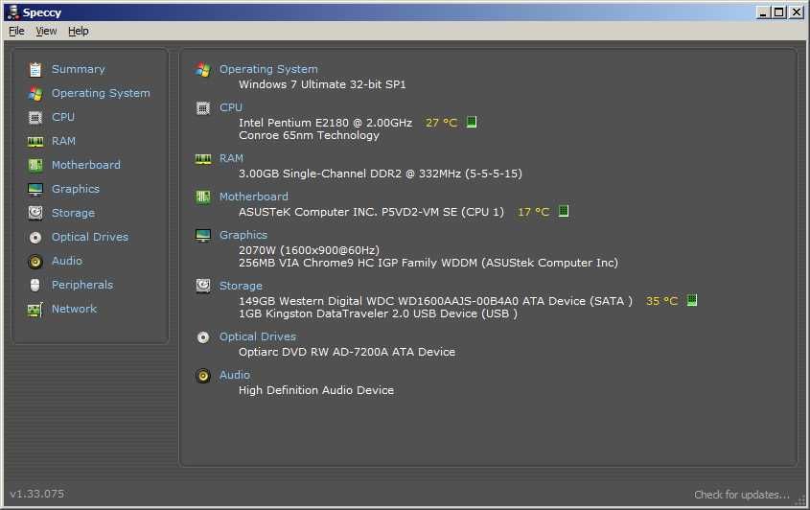Image resolution: width=810 pixels, height=510 pixels.
Task: Click the green temperature indicator beside motherboard 17 °C
Action: (x=564, y=211)
